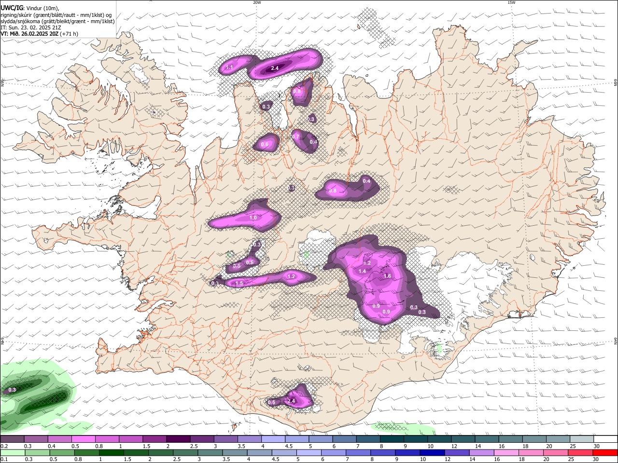The image size is (618, 463).
Task: Click the 0.8 value next to the 0.4 in the central band
Action: coord(333,191)
